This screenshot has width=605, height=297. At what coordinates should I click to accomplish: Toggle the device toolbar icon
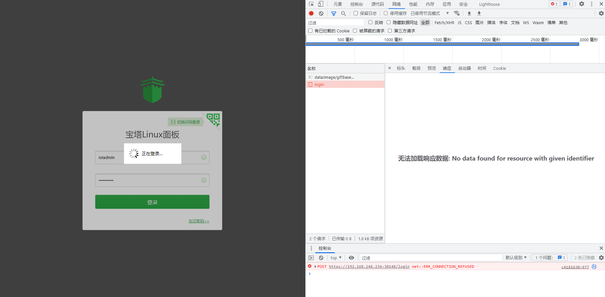pyautogui.click(x=321, y=4)
